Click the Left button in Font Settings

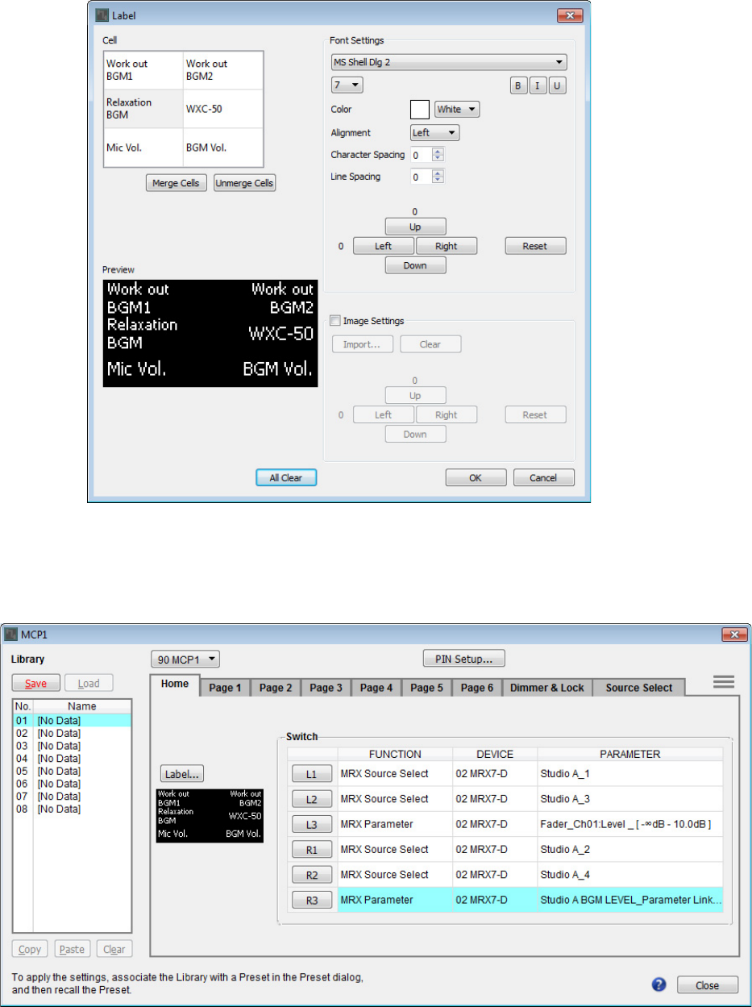click(384, 246)
